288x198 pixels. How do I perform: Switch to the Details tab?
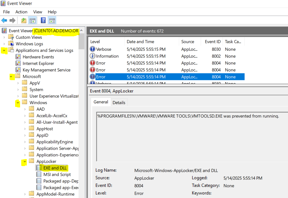(119, 102)
